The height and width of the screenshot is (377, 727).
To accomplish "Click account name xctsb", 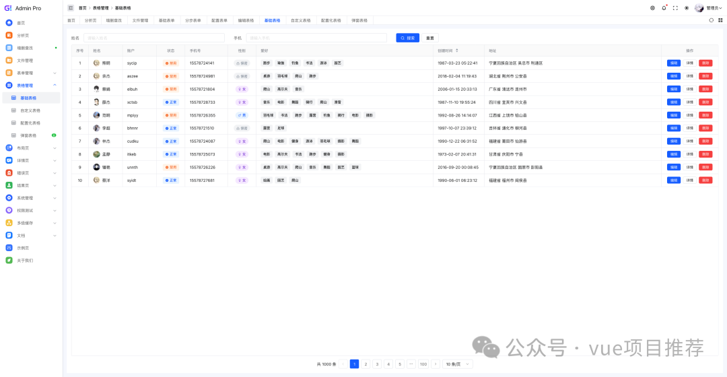I will click(x=132, y=102).
